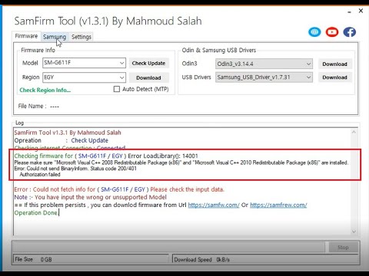This screenshot has height=276, width=369.
Task: Download the Samsung USB driver
Action: 335,77
